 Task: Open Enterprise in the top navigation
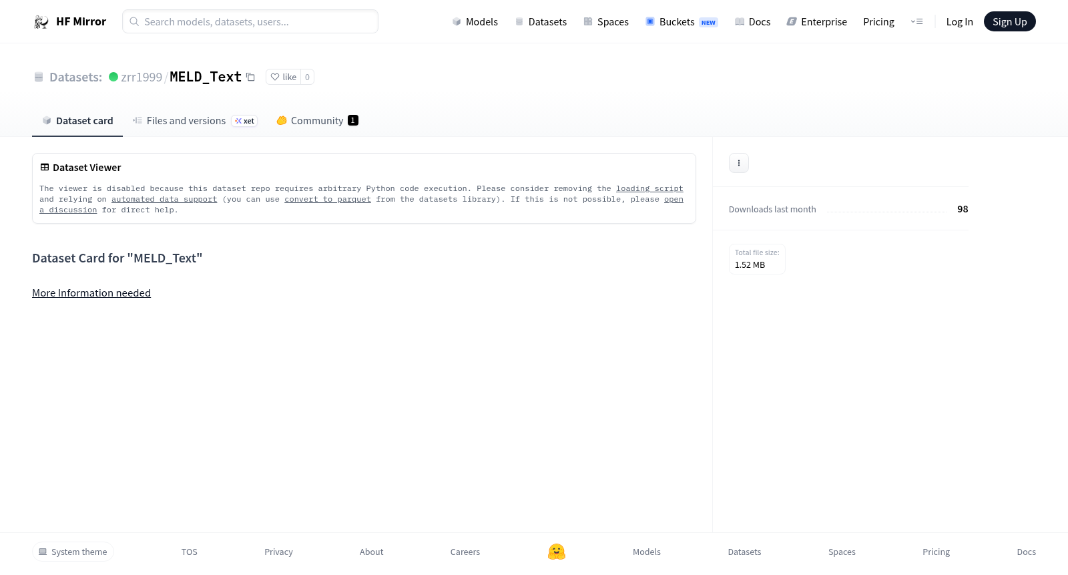pyautogui.click(x=816, y=22)
